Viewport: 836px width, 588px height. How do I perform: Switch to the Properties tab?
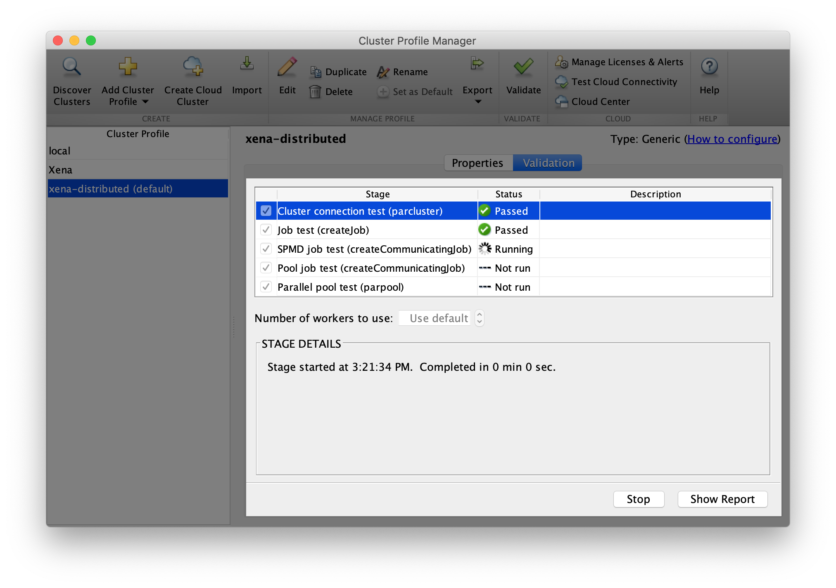pyautogui.click(x=478, y=163)
